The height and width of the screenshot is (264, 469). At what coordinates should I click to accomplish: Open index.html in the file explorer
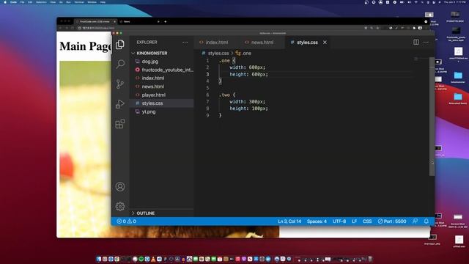[153, 78]
